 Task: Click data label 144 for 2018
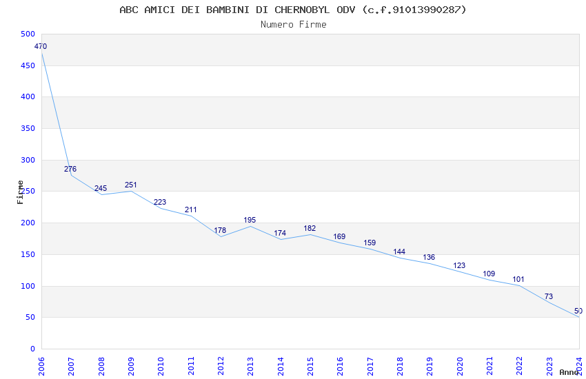[x=399, y=252]
